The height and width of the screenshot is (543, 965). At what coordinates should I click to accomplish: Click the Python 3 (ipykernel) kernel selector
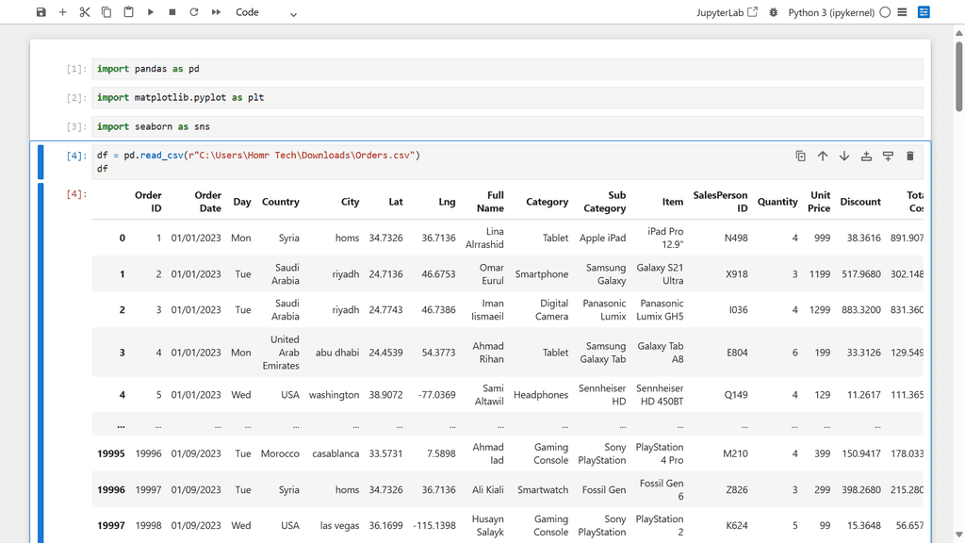tap(831, 12)
